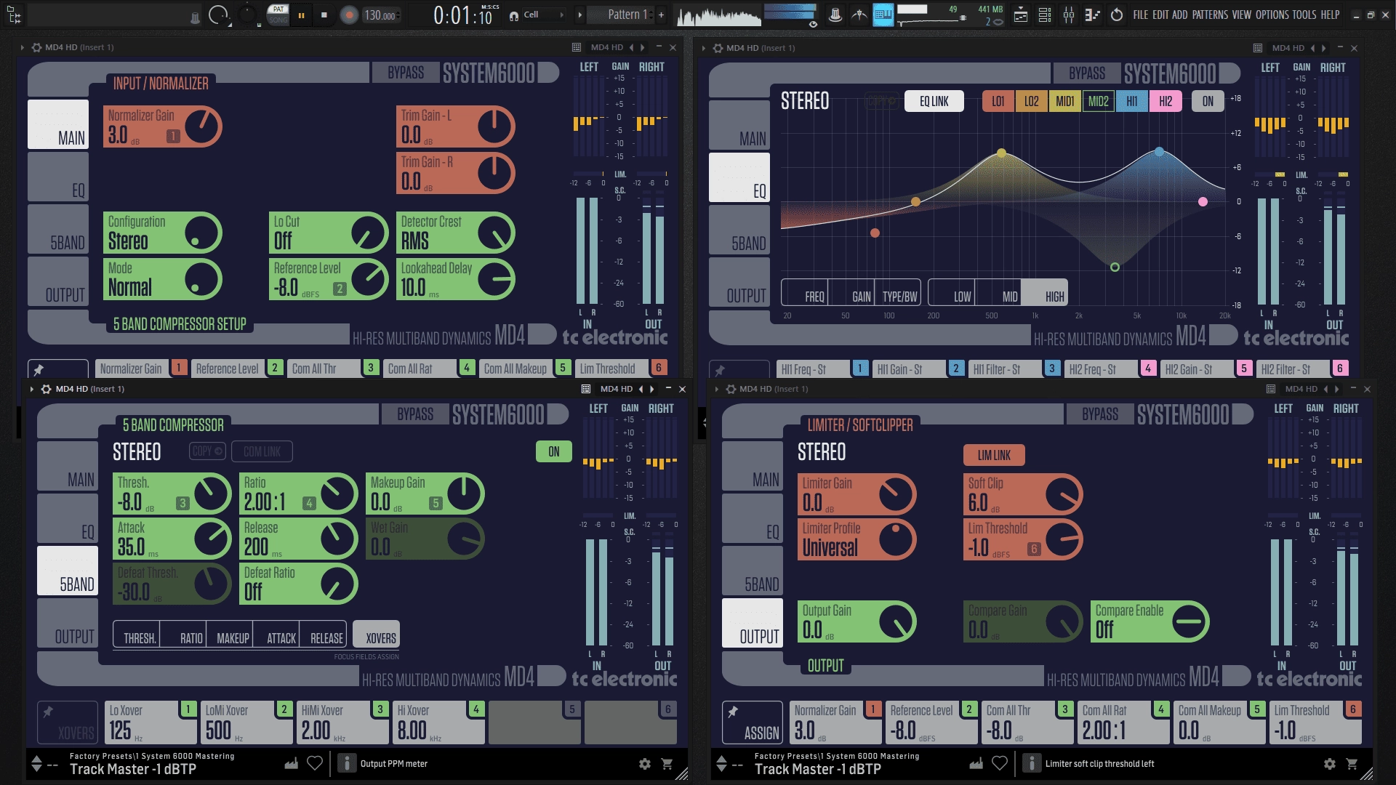Switch to 5BAND tab in EQ window
This screenshot has height=785, width=1396.
tap(739, 230)
